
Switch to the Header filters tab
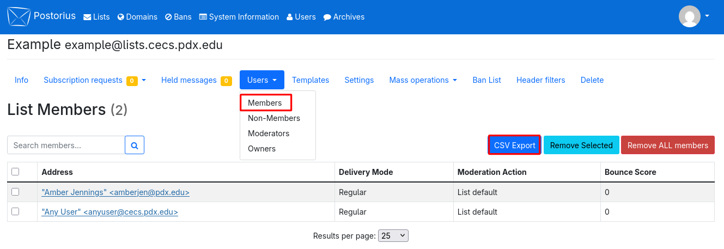(x=540, y=80)
